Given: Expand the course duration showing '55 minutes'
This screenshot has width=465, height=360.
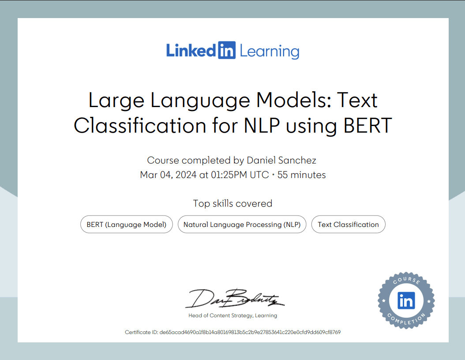Looking at the screenshot, I should tap(302, 174).
